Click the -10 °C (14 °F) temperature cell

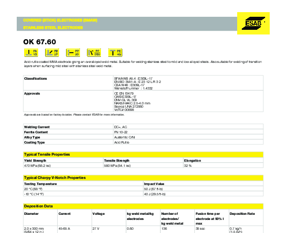[34, 194]
